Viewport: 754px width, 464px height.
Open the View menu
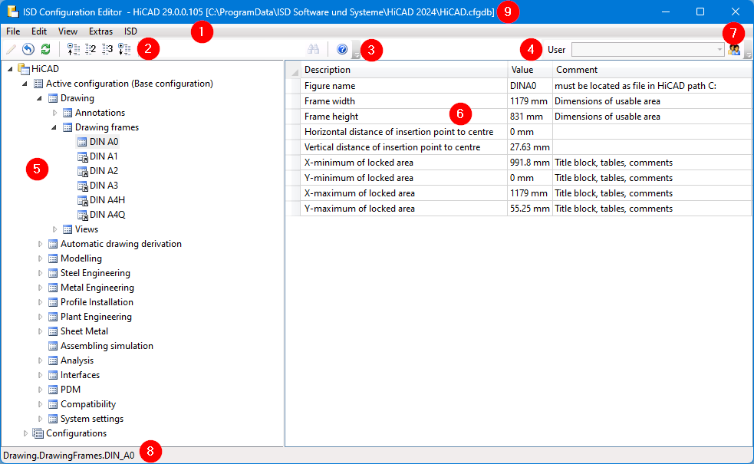[67, 31]
